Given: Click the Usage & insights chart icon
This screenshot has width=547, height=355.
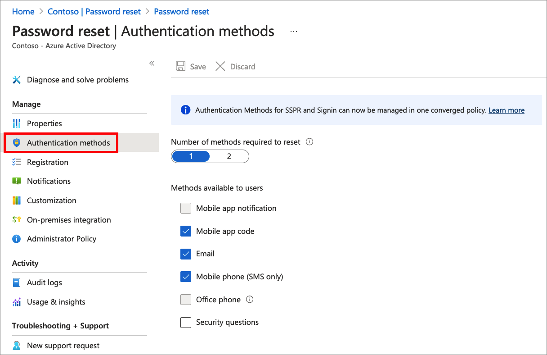Looking at the screenshot, I should 17,302.
